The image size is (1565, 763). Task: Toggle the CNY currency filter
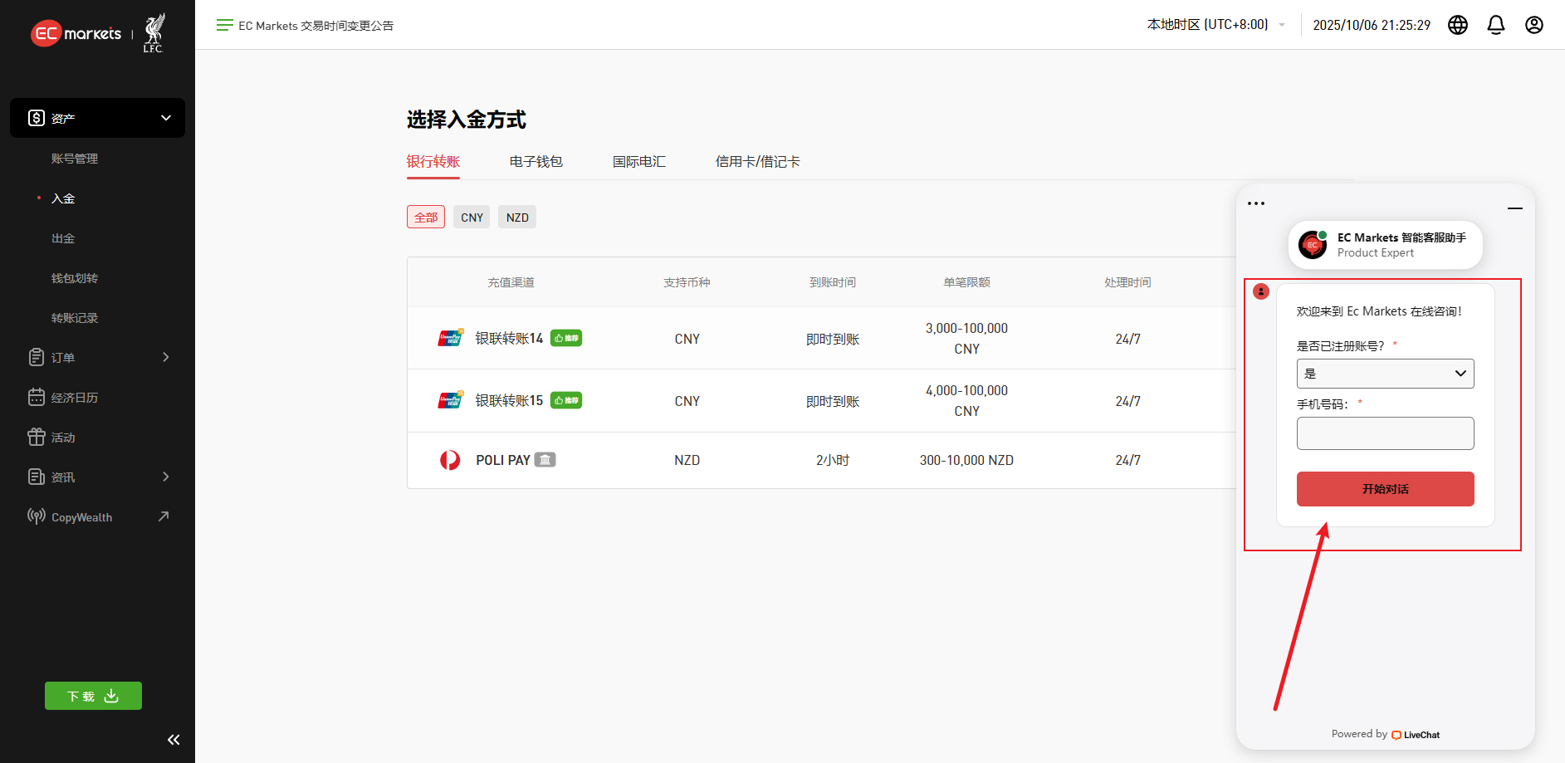(x=471, y=217)
